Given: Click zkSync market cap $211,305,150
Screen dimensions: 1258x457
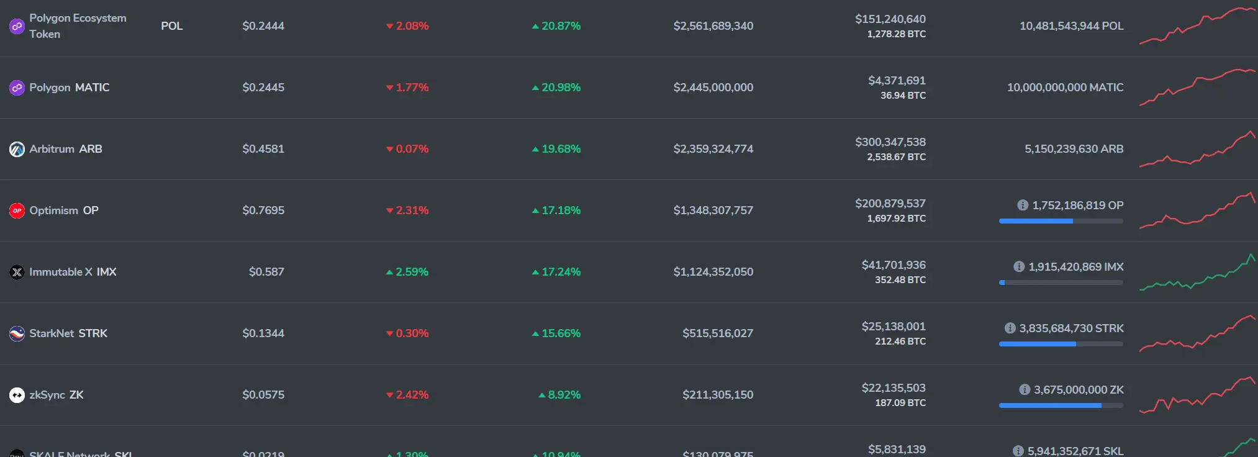Looking at the screenshot, I should [718, 395].
